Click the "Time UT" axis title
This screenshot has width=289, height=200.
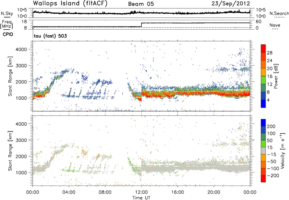click(141, 198)
